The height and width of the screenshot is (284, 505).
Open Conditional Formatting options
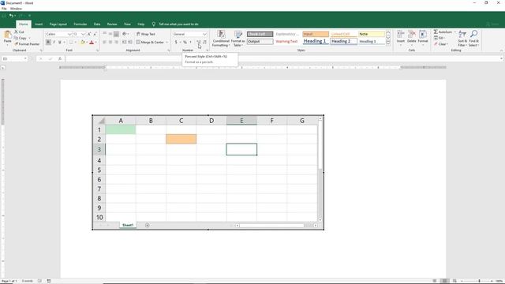(221, 39)
